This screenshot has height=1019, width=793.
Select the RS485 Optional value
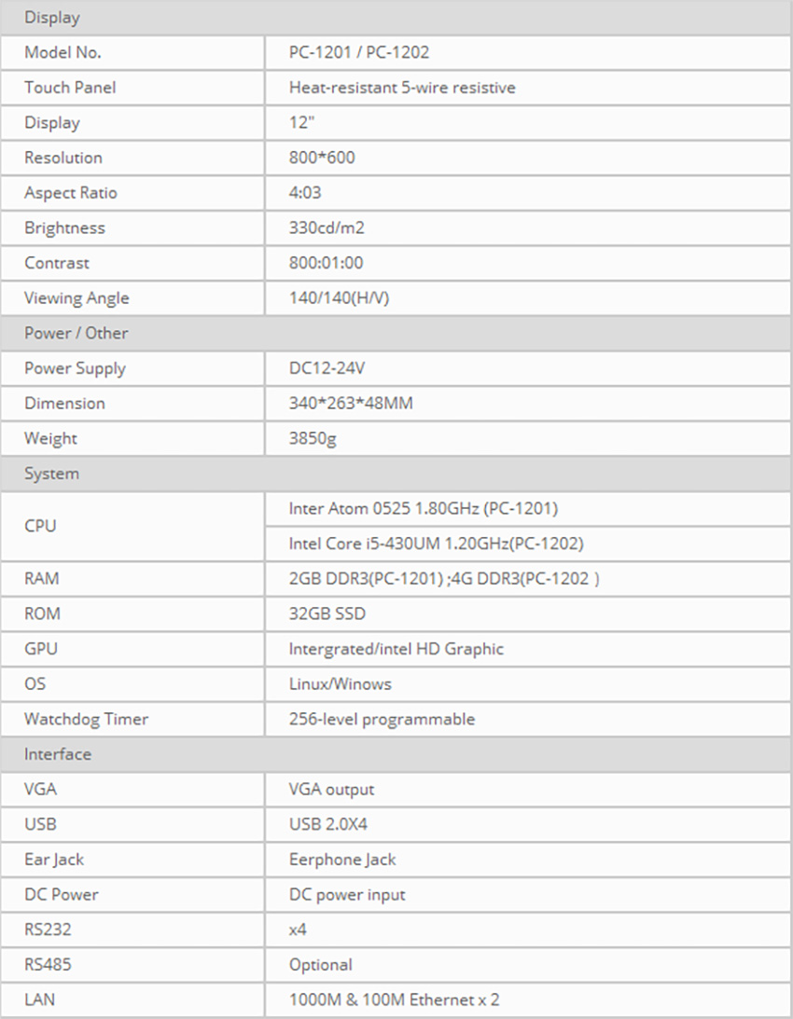[x=321, y=964]
